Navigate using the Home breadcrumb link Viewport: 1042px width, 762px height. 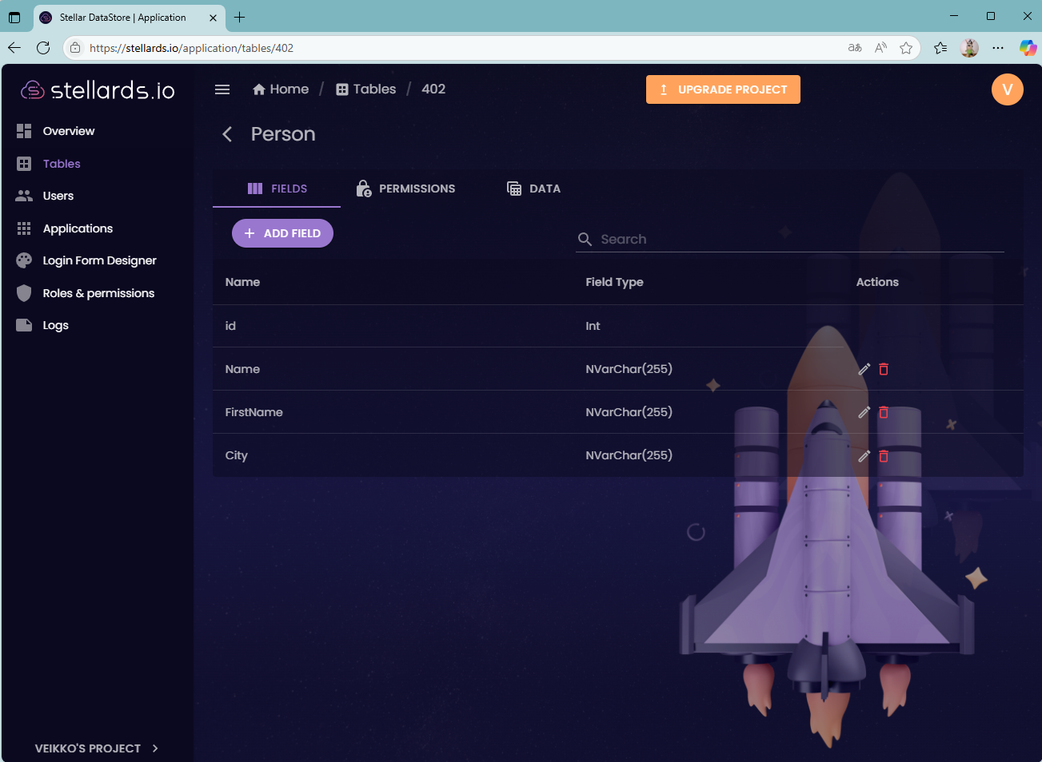click(x=280, y=89)
